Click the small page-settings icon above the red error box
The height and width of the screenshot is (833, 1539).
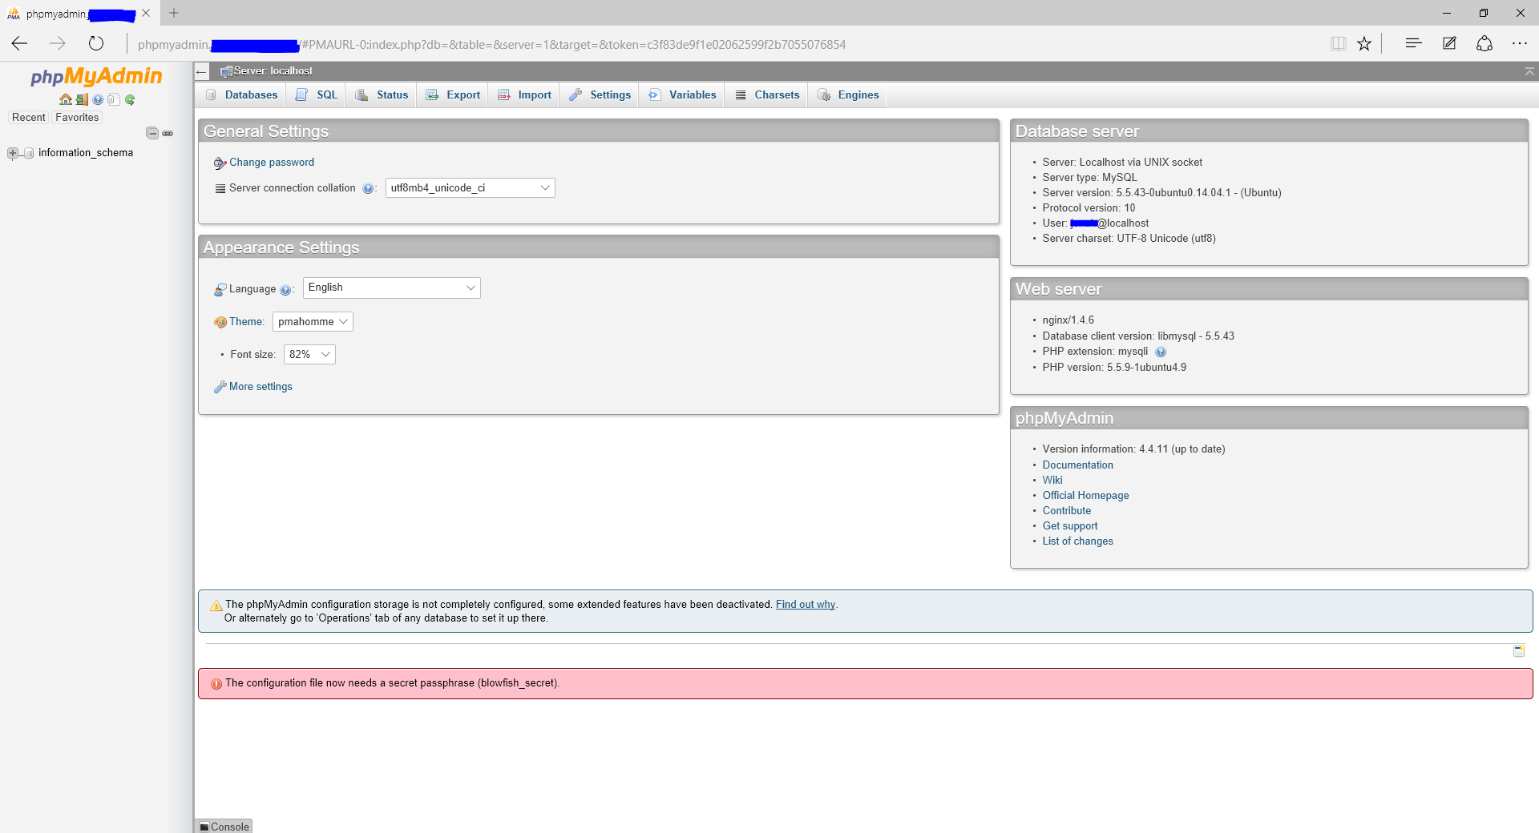1519,651
